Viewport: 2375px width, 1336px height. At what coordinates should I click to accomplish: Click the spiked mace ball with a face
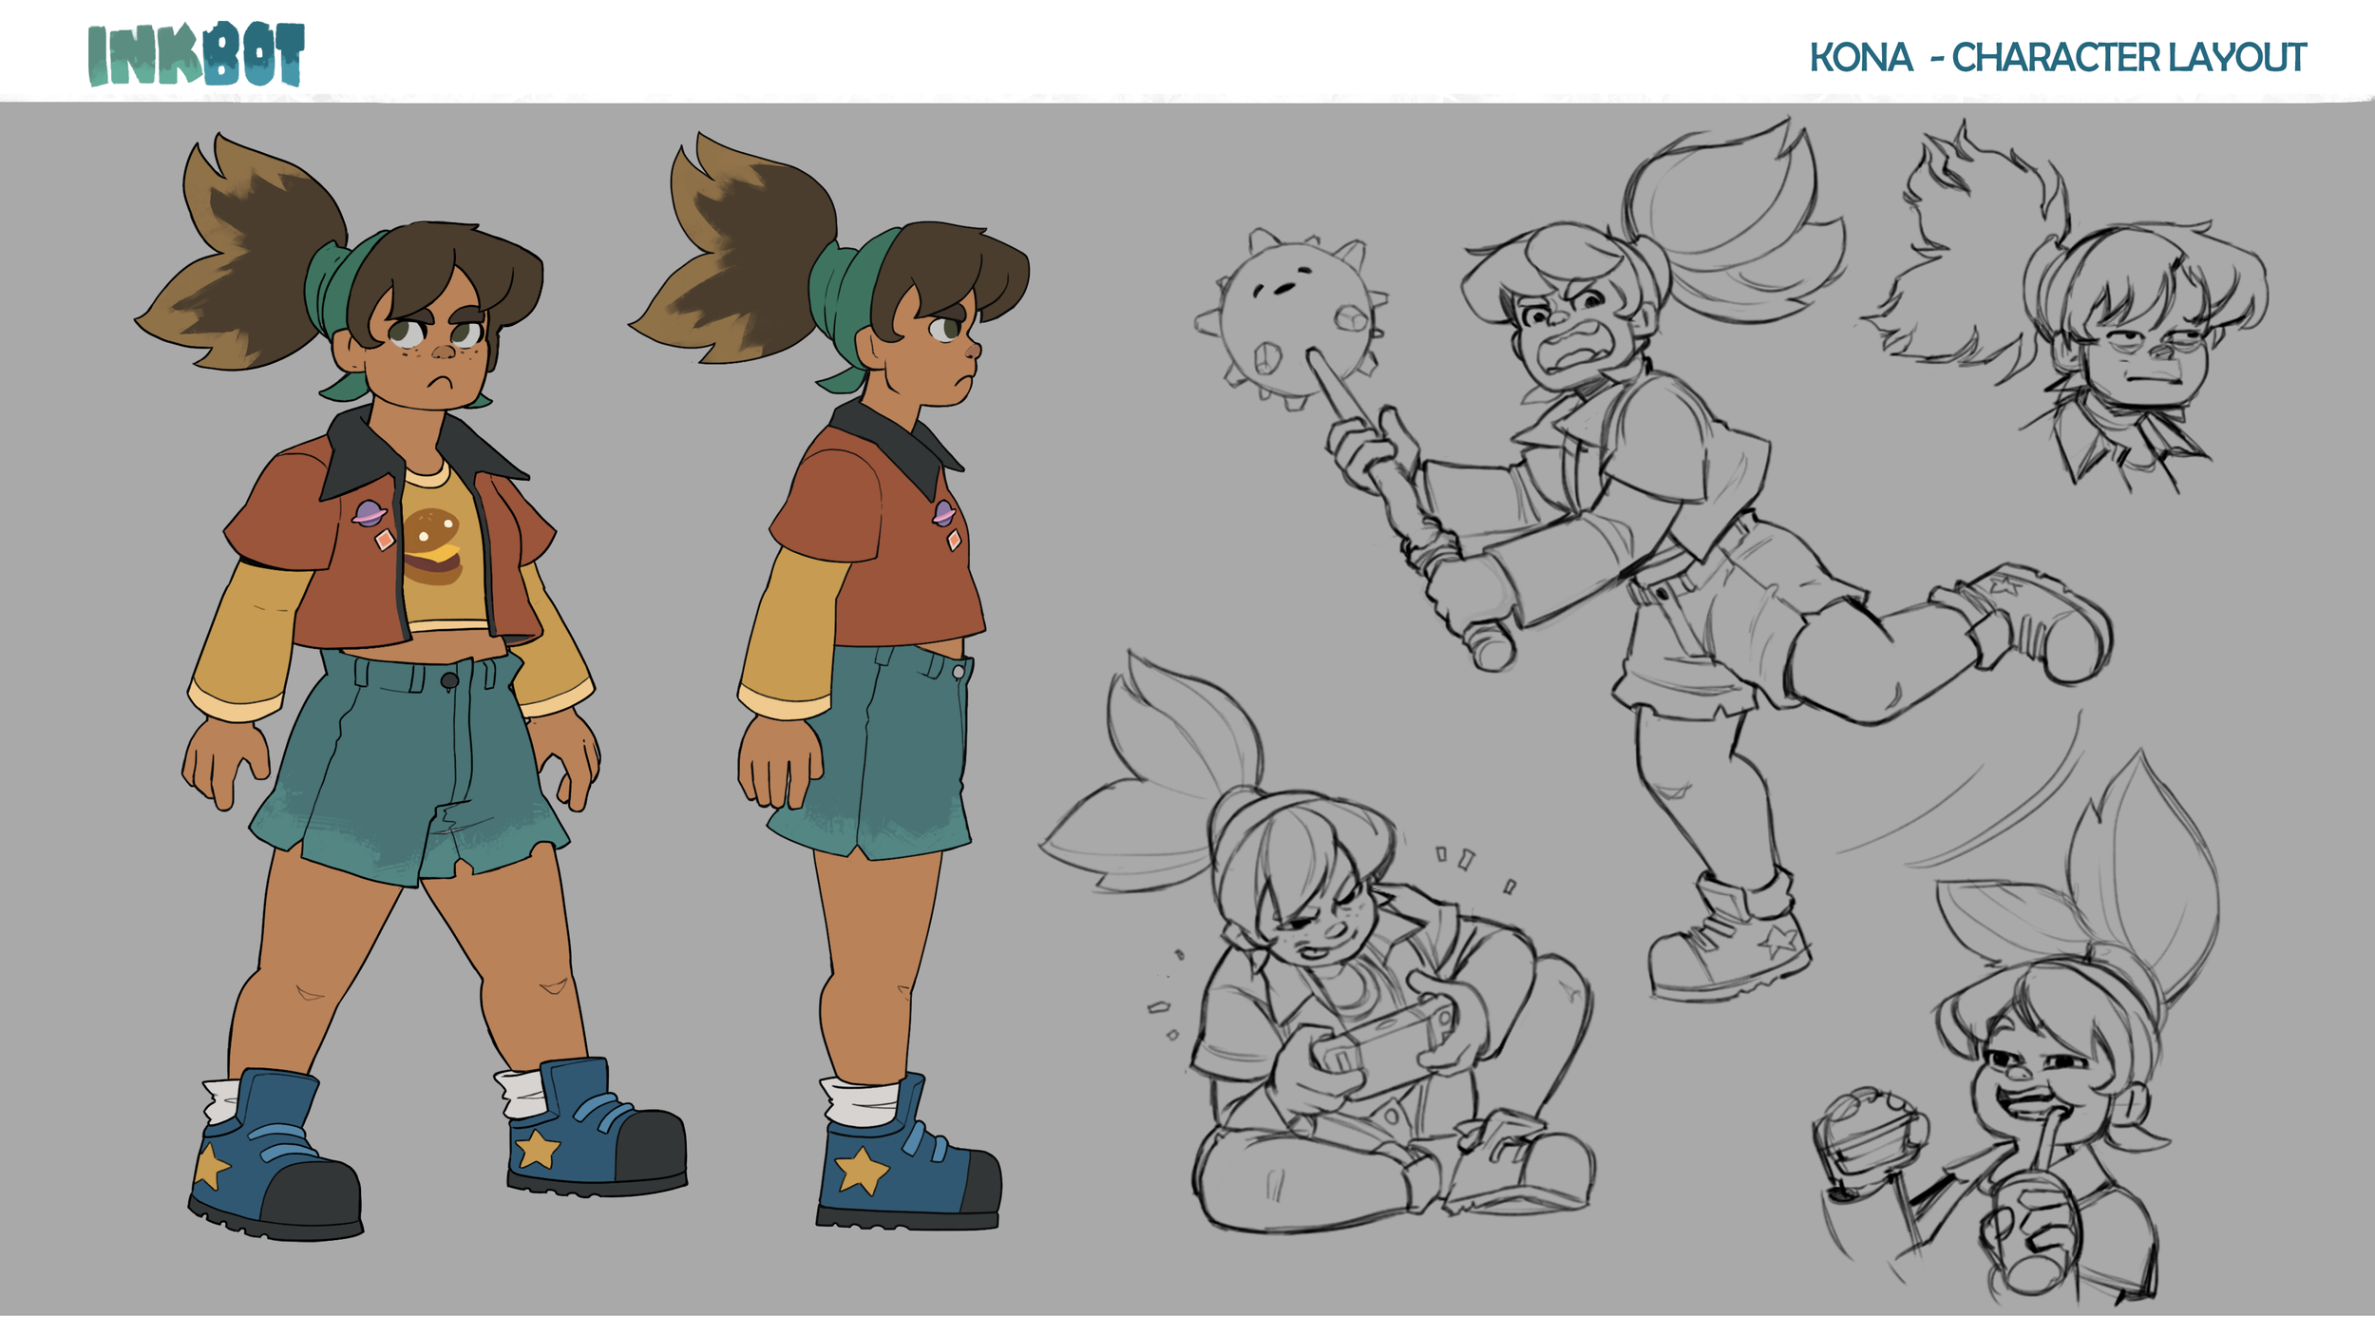[x=1292, y=320]
